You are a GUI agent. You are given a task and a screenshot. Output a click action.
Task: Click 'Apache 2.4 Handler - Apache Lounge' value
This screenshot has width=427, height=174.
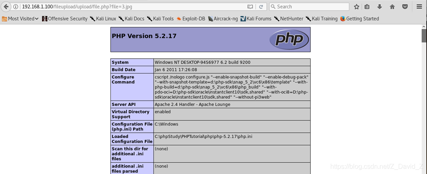192,104
